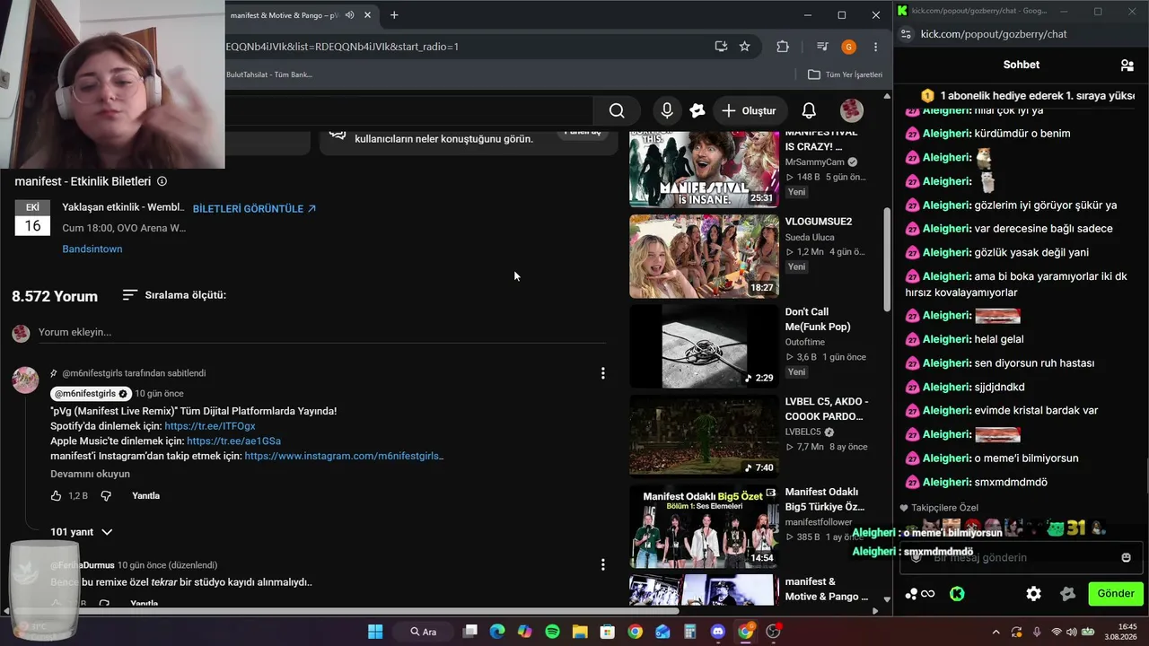Open the BulutTahsilat bookmark
The image size is (1149, 646).
pos(269,74)
